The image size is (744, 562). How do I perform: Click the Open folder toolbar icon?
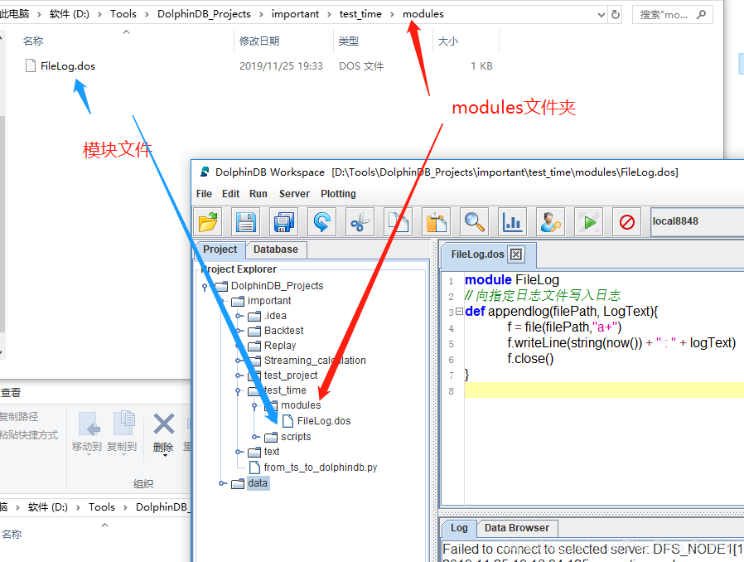(208, 221)
